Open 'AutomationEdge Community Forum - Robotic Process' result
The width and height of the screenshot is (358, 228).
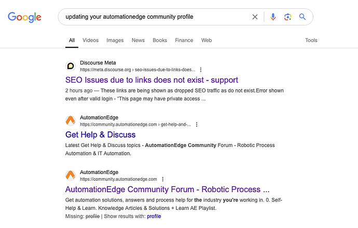point(168,190)
